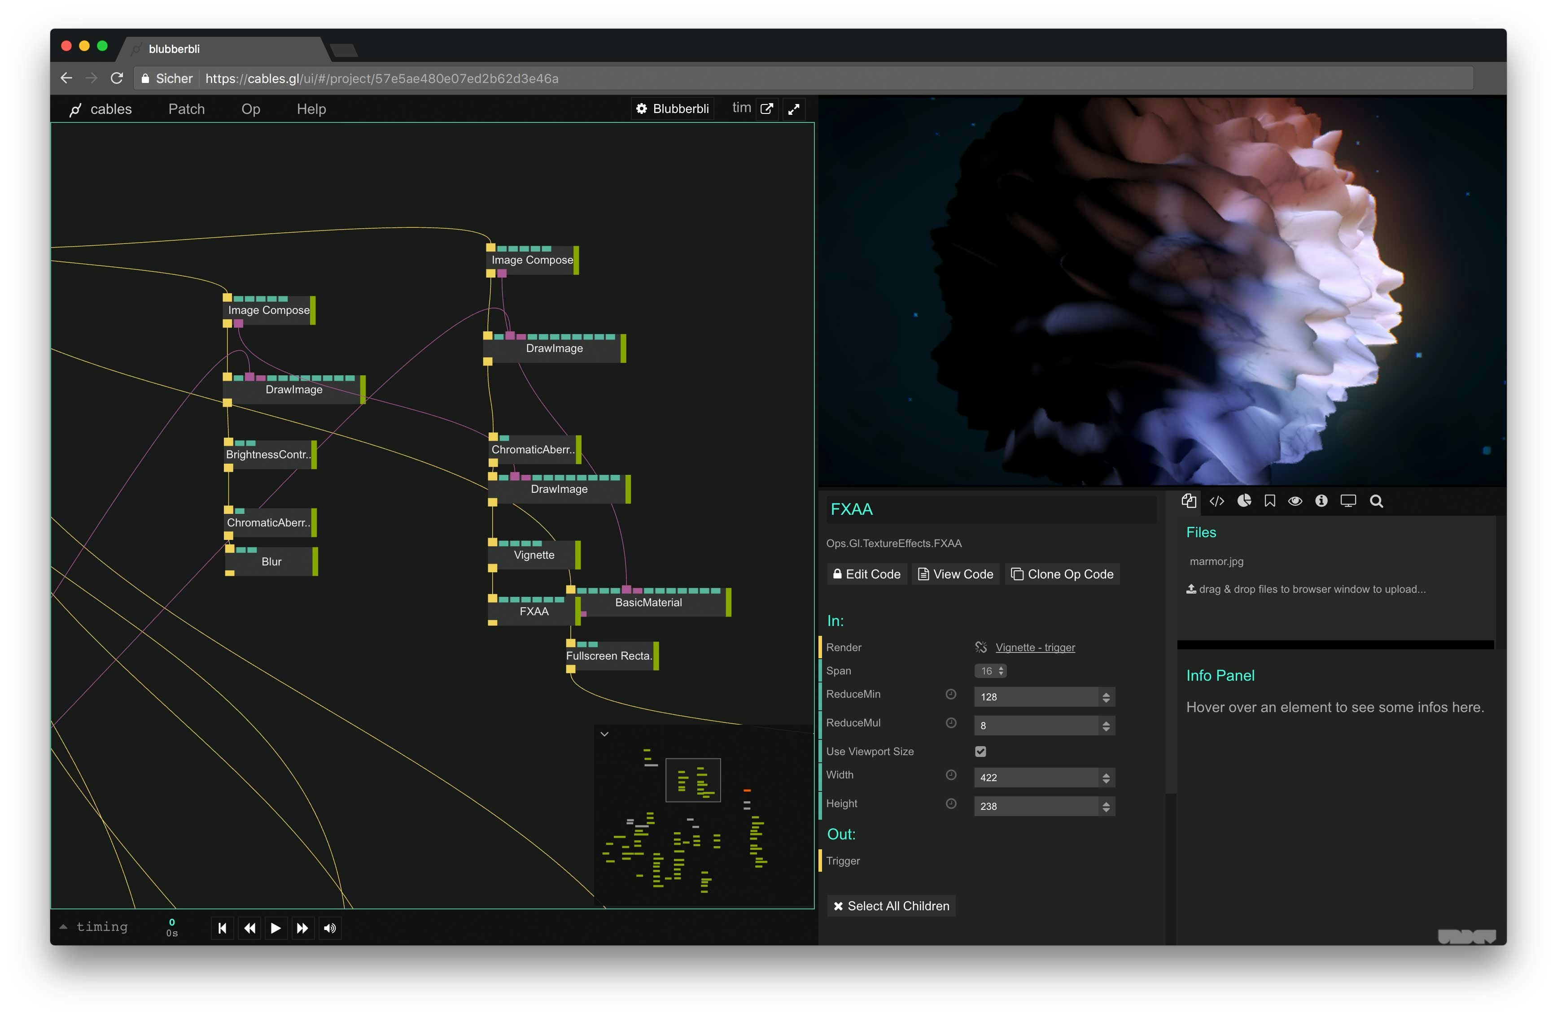This screenshot has width=1557, height=1017.
Task: Uncheck Use Viewport Size checkbox
Action: (x=980, y=752)
